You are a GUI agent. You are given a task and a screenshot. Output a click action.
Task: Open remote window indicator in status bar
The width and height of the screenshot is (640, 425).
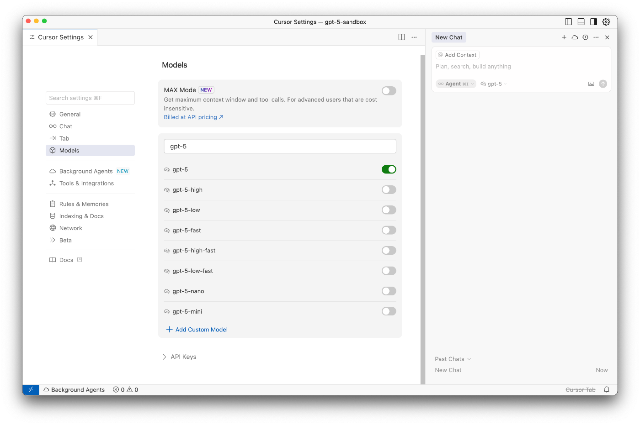click(x=31, y=390)
